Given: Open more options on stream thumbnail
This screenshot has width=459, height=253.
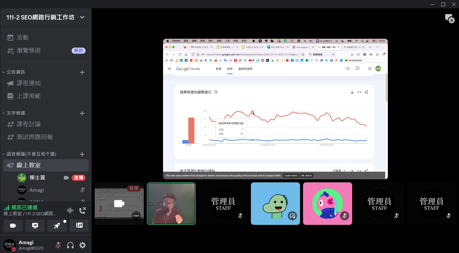Looking at the screenshot, I should (x=136, y=216).
